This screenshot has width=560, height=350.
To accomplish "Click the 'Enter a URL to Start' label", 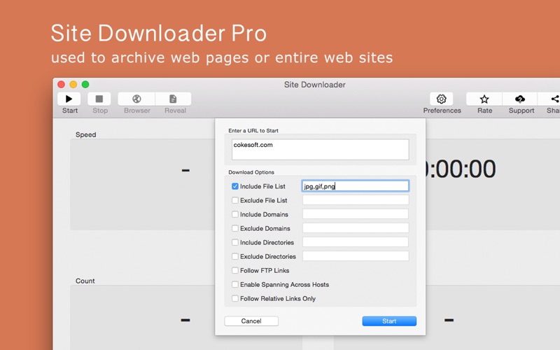I will click(x=253, y=131).
